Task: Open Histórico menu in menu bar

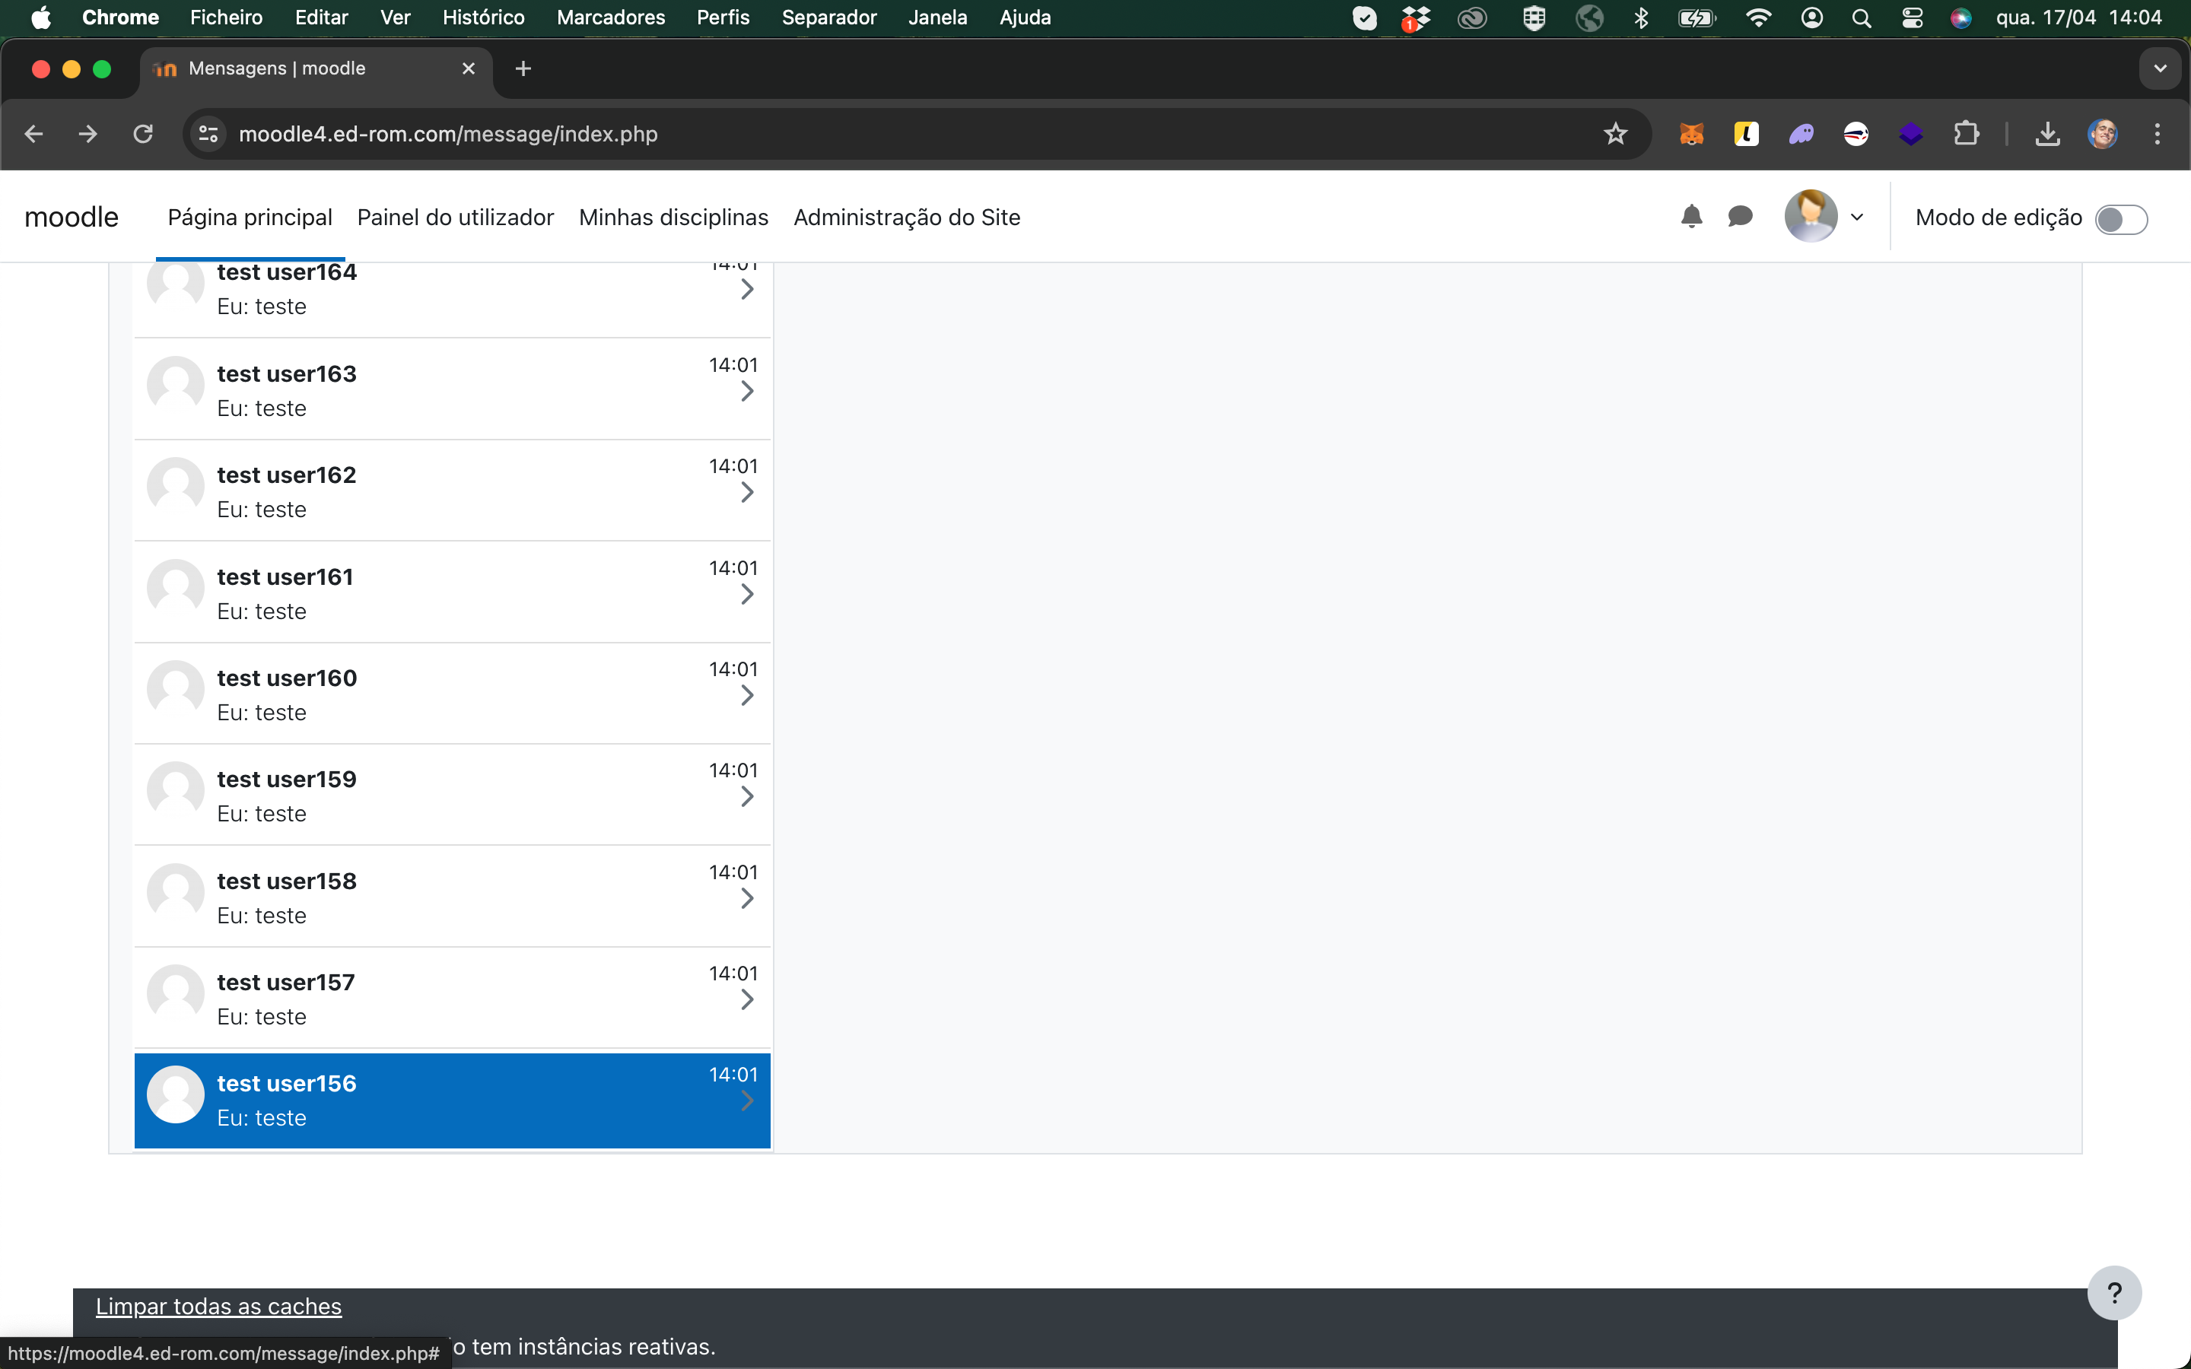Action: pos(484,17)
